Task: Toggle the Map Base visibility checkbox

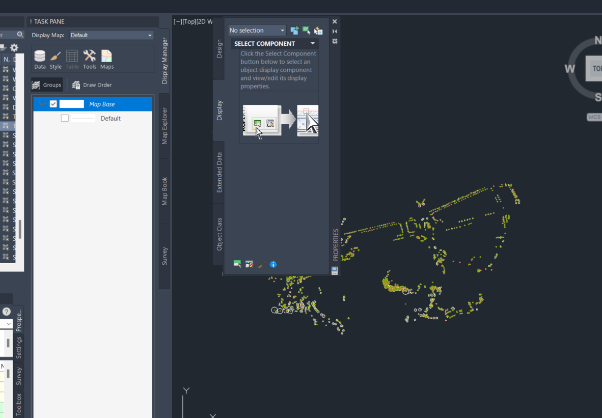Action: click(x=53, y=103)
